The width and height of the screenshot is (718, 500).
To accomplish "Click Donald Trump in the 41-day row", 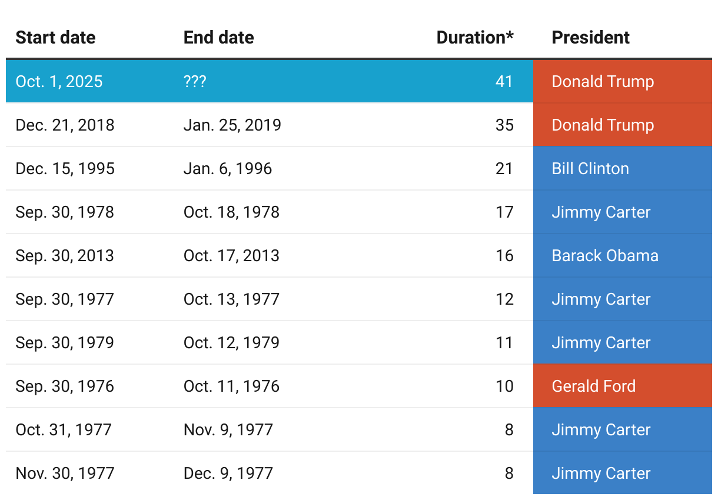I will (x=603, y=81).
